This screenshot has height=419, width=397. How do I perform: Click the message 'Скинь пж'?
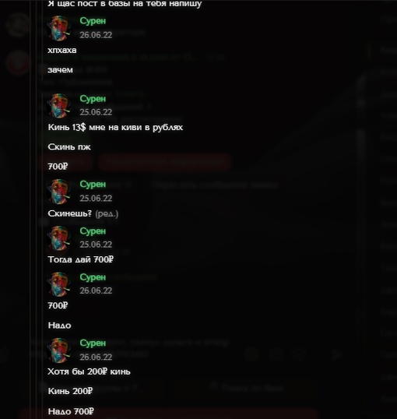(69, 147)
